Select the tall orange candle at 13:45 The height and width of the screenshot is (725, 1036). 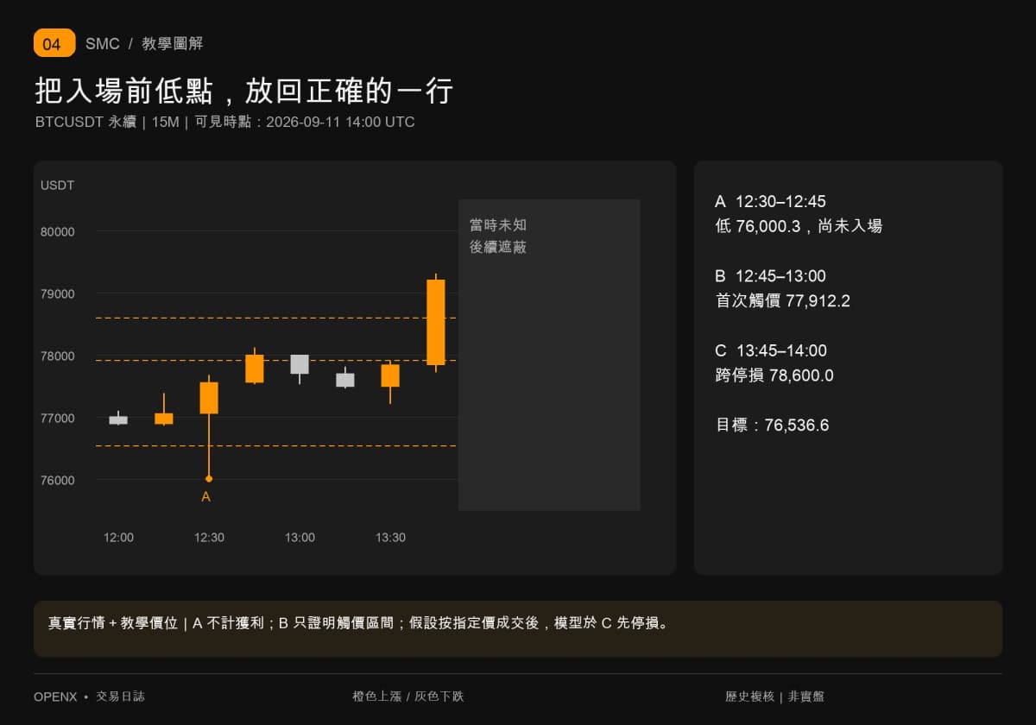[436, 322]
